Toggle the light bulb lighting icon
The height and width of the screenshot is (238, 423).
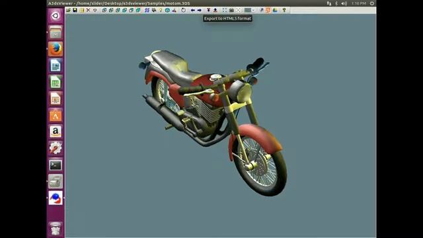[161, 11]
